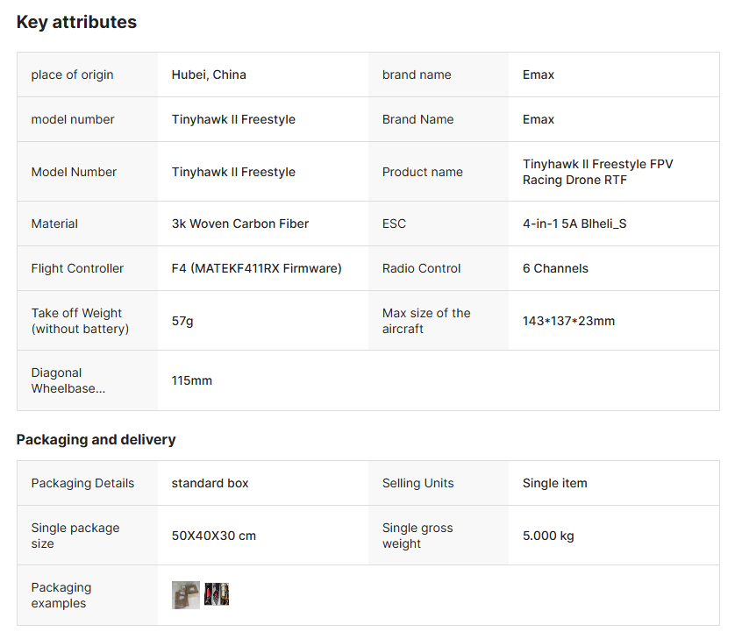
Task: Select the 'Tinyhawk II Freestyle FPV Racing Drone RTF' text
Action: pyautogui.click(x=597, y=172)
